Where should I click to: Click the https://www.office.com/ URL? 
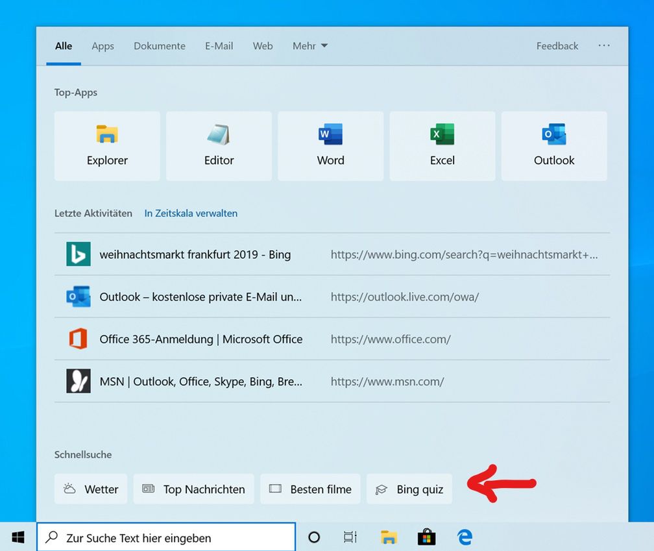pos(391,339)
